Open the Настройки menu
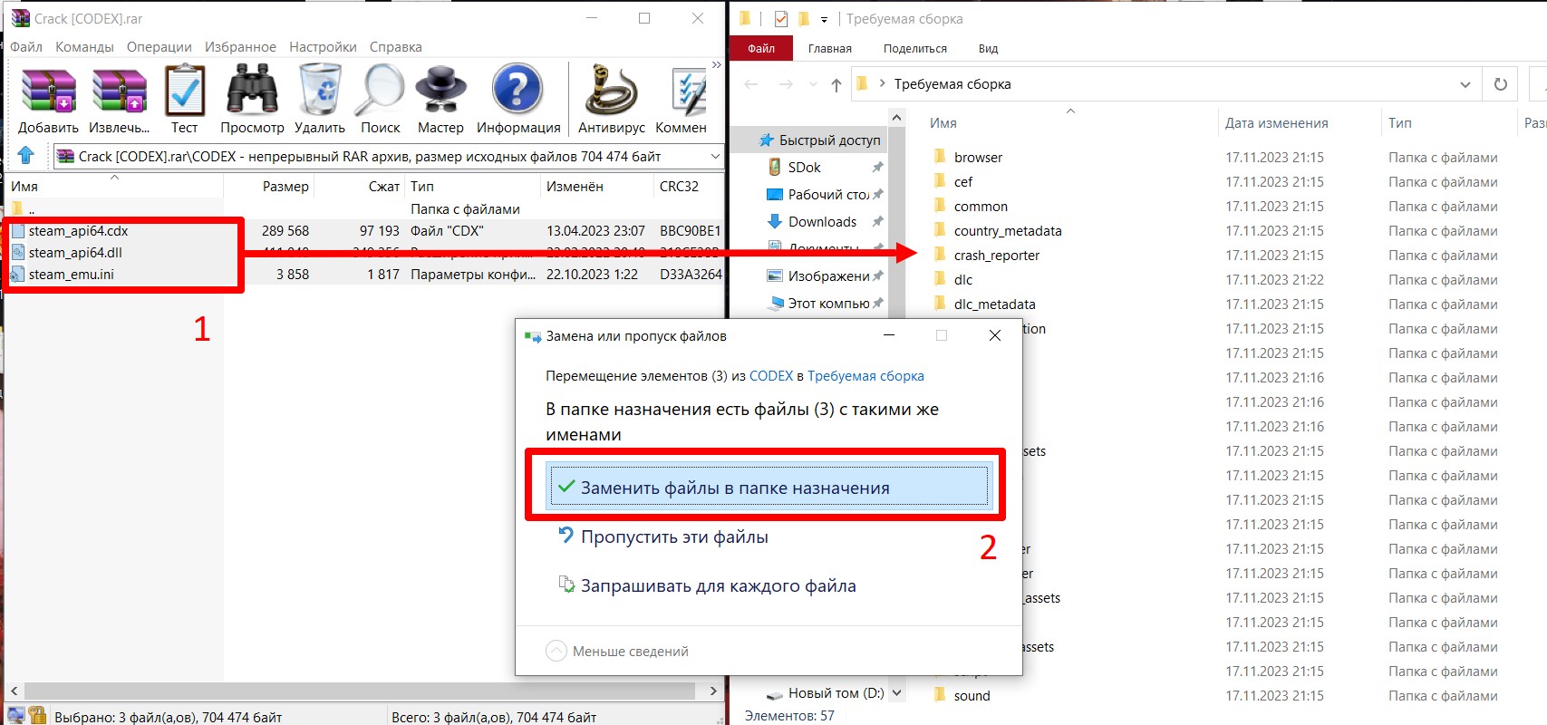The height and width of the screenshot is (725, 1547). tap(323, 47)
